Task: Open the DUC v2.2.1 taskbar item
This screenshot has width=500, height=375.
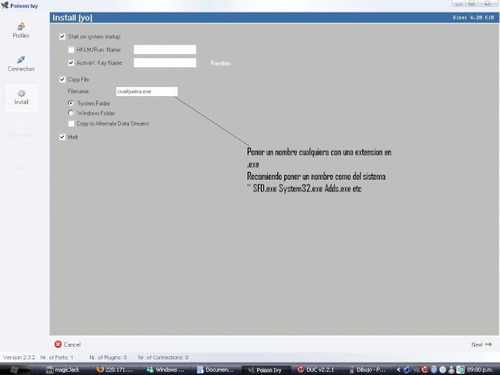Action: pos(316,370)
